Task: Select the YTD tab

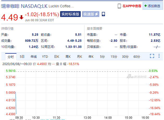Action: pyautogui.click(x=45, y=57)
